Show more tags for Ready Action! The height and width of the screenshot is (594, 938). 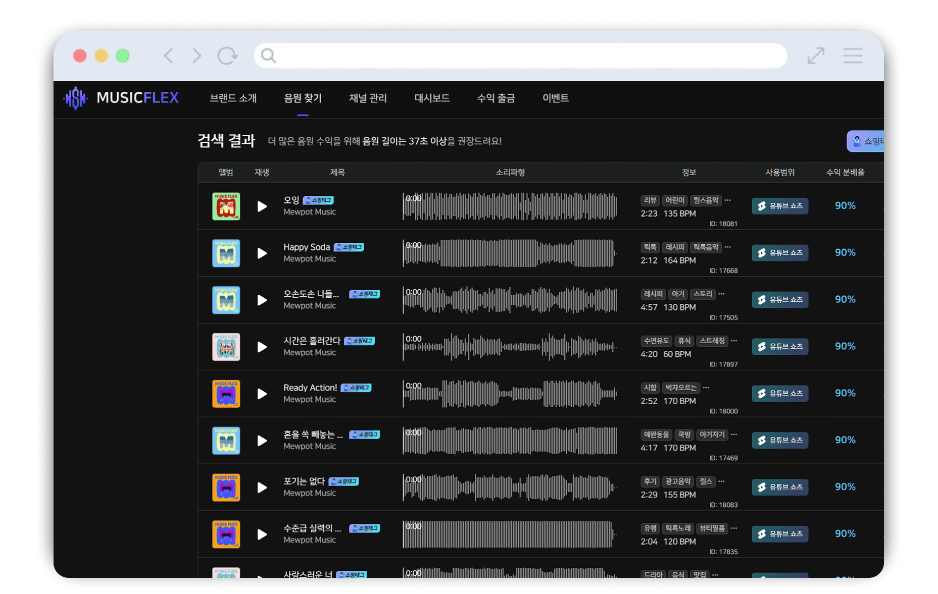[706, 388]
